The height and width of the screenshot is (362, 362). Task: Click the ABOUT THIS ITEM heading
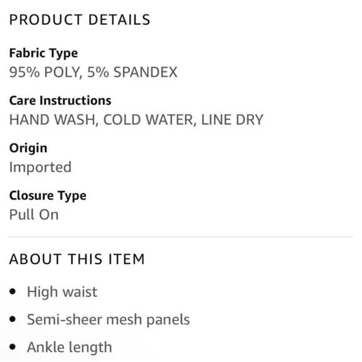point(77,259)
